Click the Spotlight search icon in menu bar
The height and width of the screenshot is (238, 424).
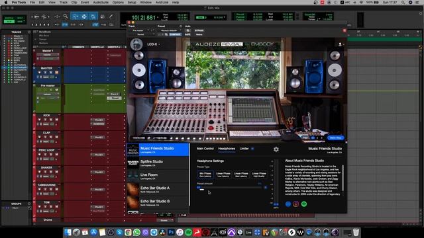pos(403,3)
